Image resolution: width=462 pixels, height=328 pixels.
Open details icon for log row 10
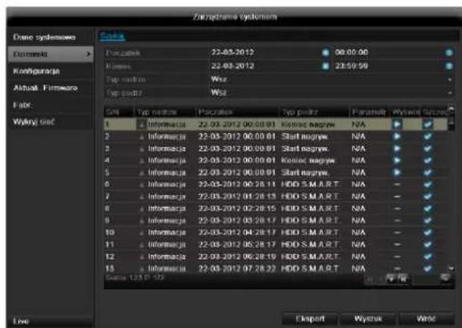(428, 233)
